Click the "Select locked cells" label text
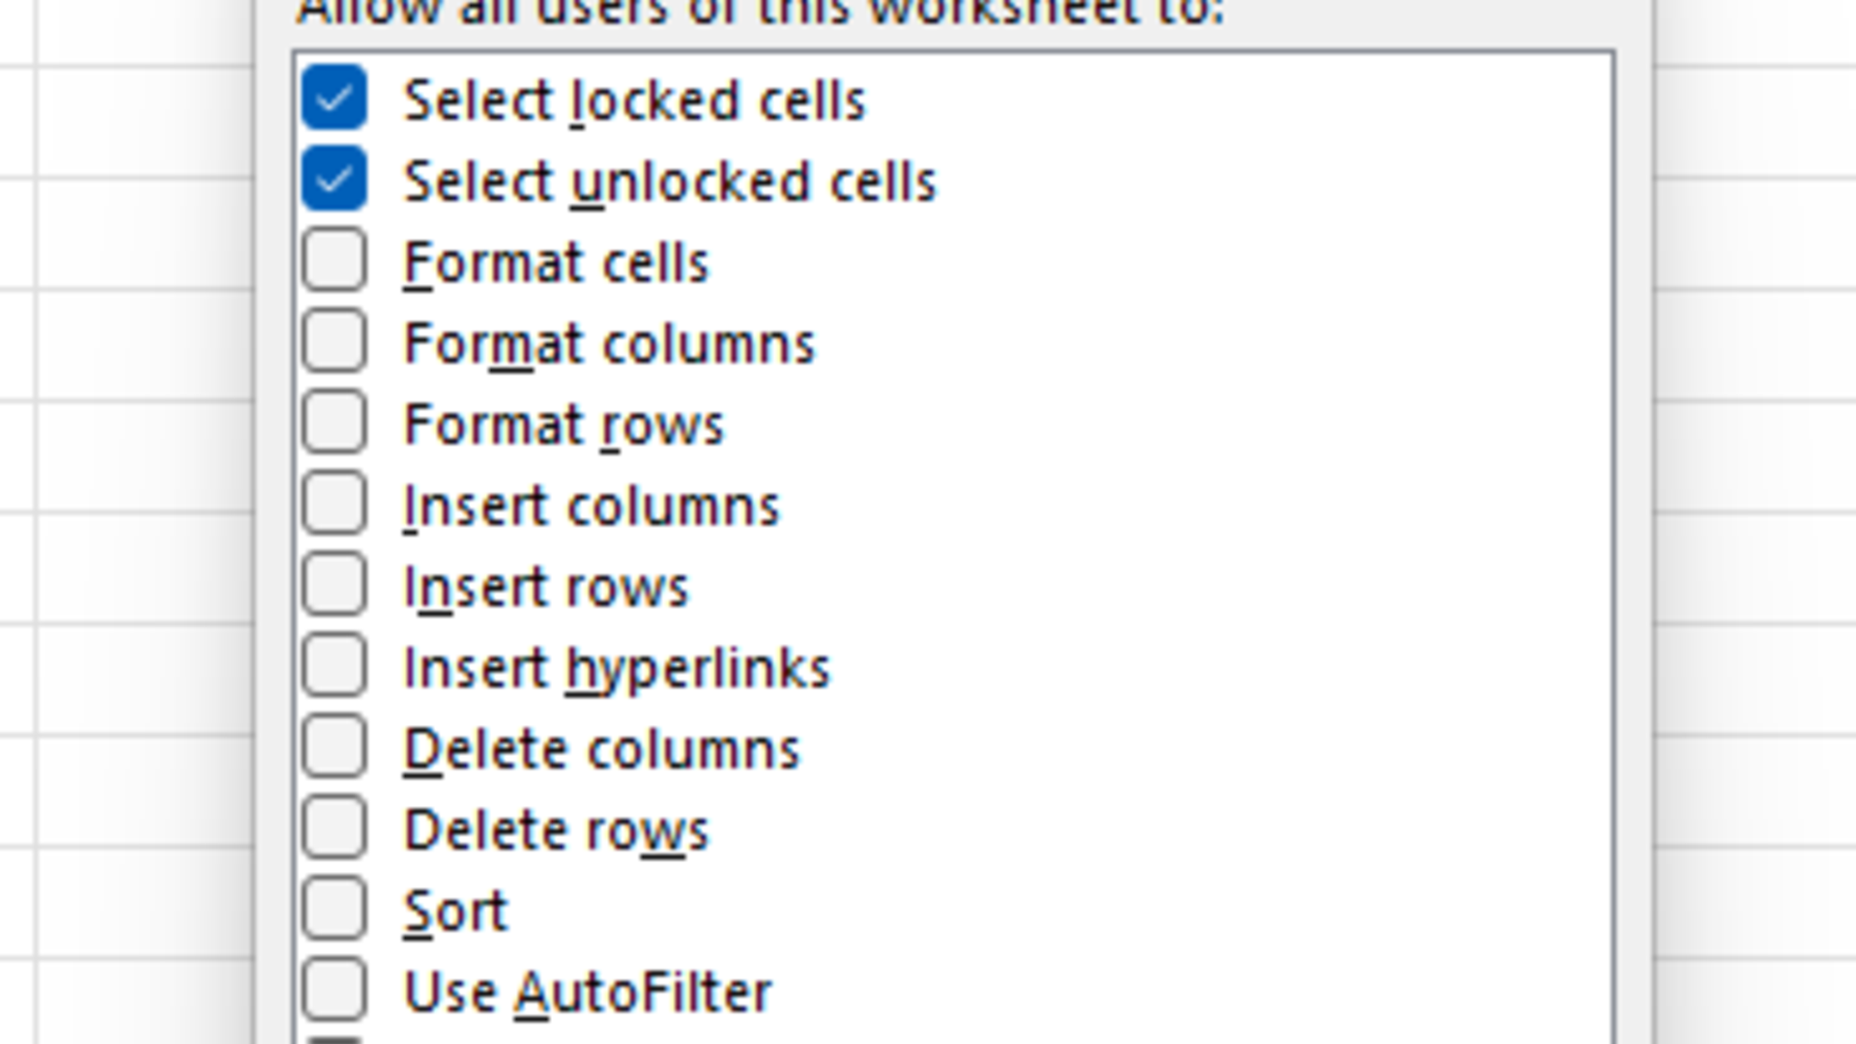The image size is (1856, 1044). [634, 101]
